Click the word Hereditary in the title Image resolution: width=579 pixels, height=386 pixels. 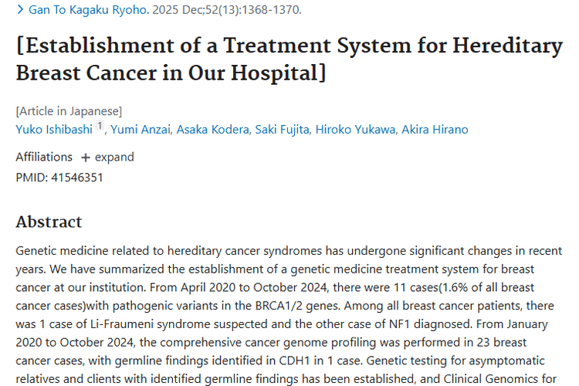(507, 46)
